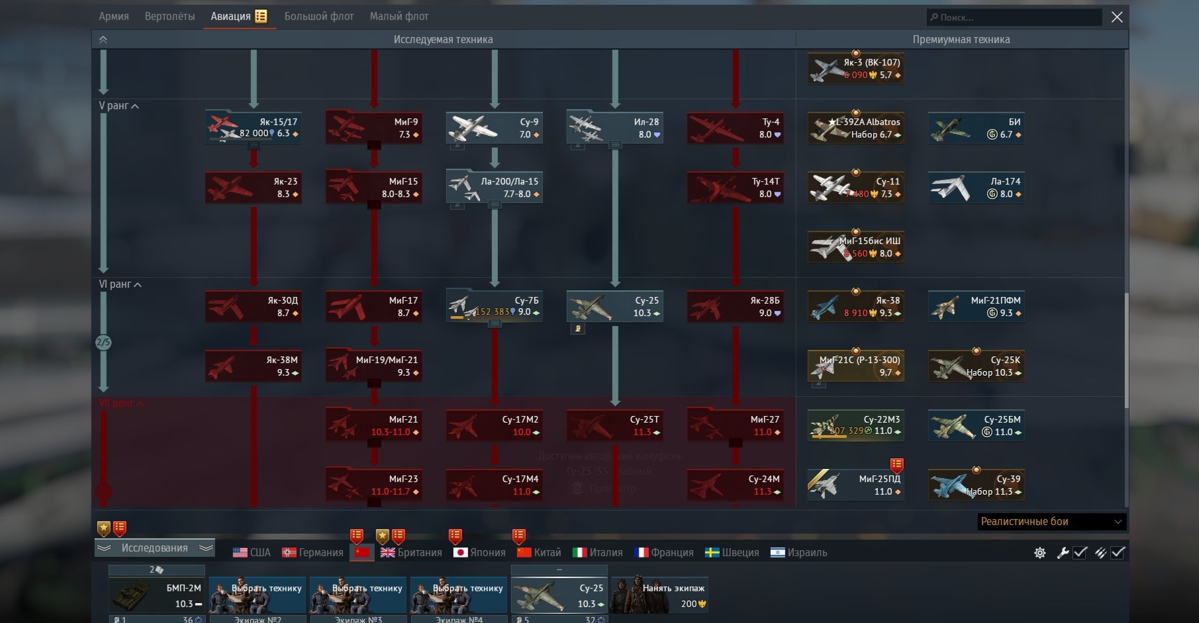Select the Як-28Б aircraft card
The width and height of the screenshot is (1199, 623).
(736, 306)
